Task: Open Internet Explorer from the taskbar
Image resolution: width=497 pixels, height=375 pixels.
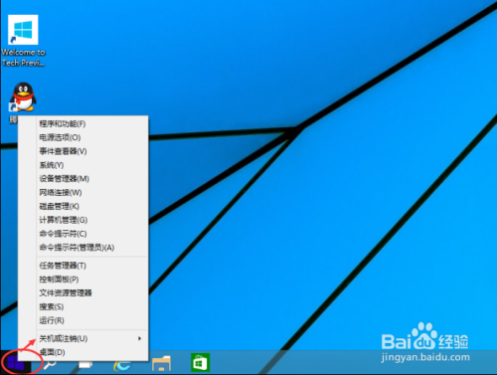Action: click(x=122, y=364)
